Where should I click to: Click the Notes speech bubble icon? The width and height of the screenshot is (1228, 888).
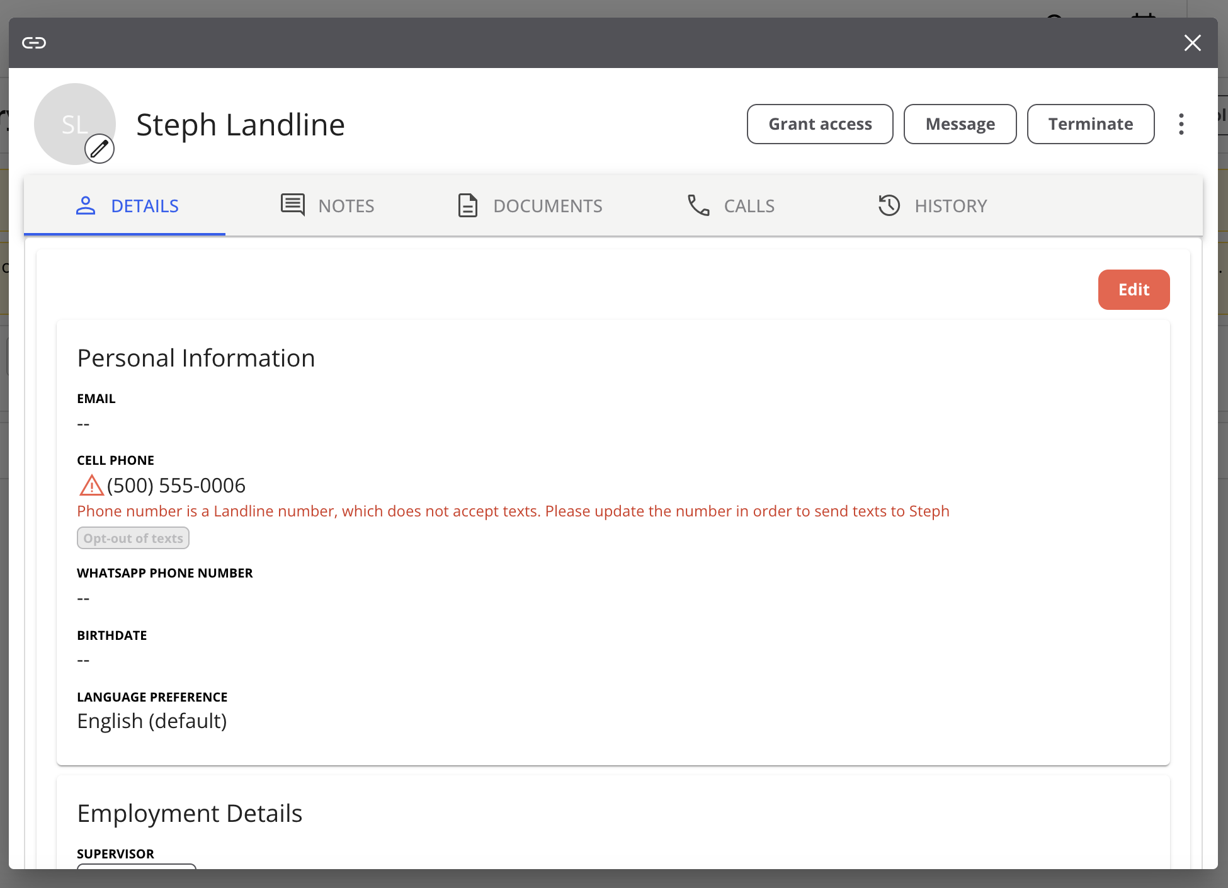[x=292, y=205]
